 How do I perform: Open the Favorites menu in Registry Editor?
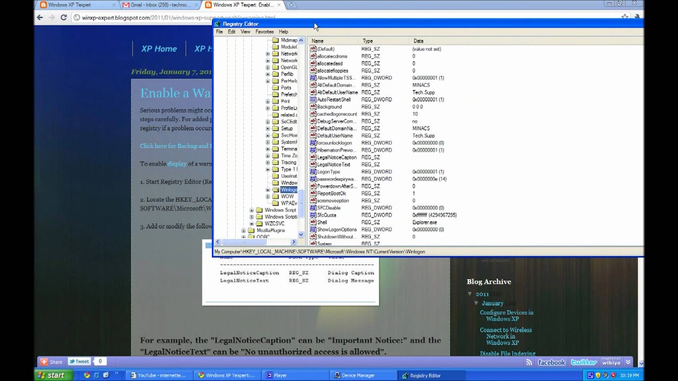(x=264, y=32)
